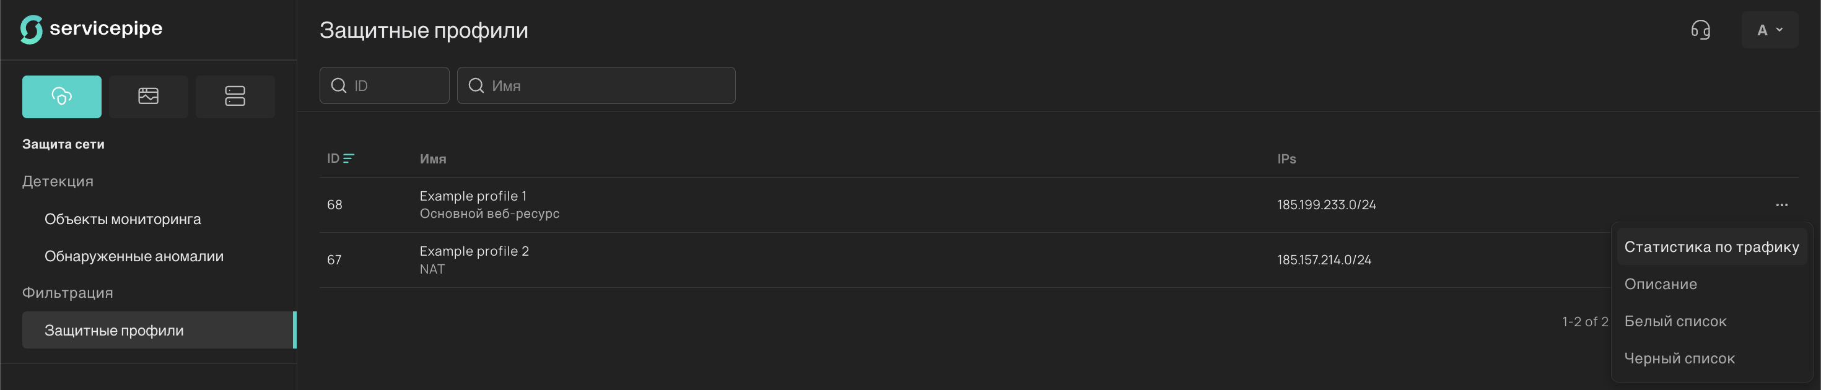Image resolution: width=1821 pixels, height=390 pixels.
Task: Choose 'Статистика по трафику' from the context menu
Action: 1711,246
